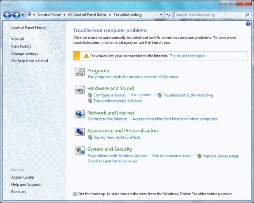Open the Network and Internet heading

(x=111, y=113)
